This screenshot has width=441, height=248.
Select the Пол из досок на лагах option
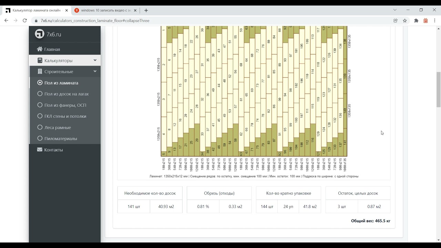point(66,94)
